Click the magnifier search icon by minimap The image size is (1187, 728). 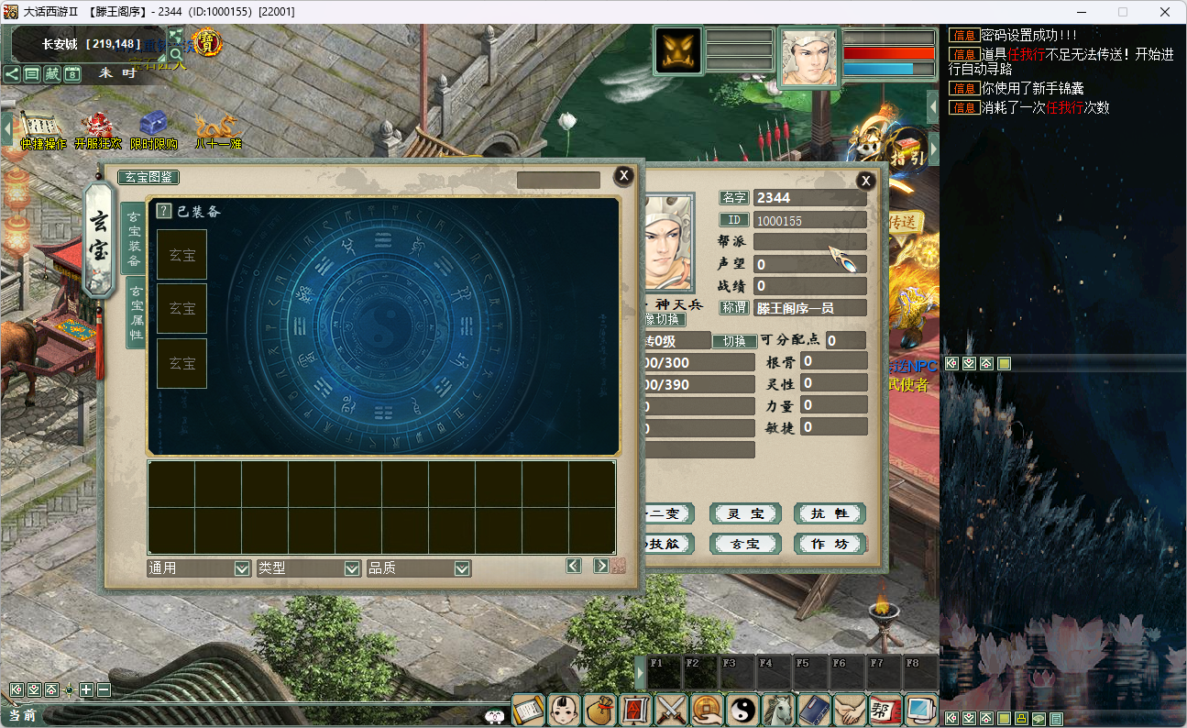tap(176, 54)
